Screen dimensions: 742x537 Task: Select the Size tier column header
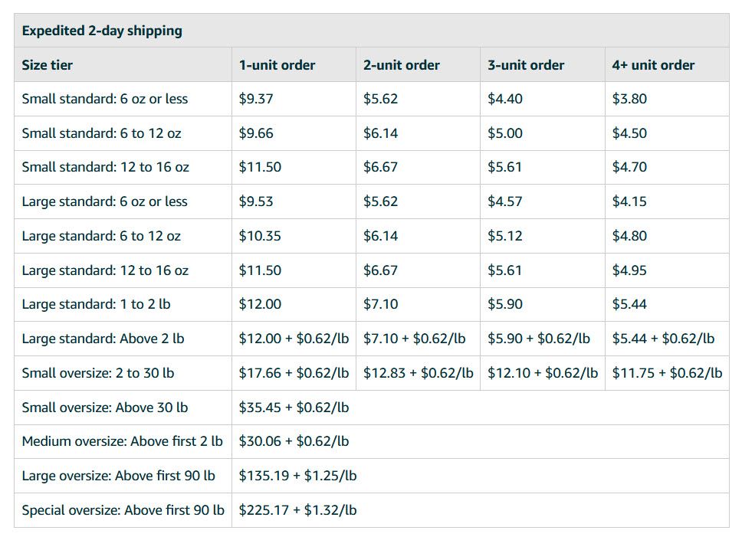[x=48, y=65]
